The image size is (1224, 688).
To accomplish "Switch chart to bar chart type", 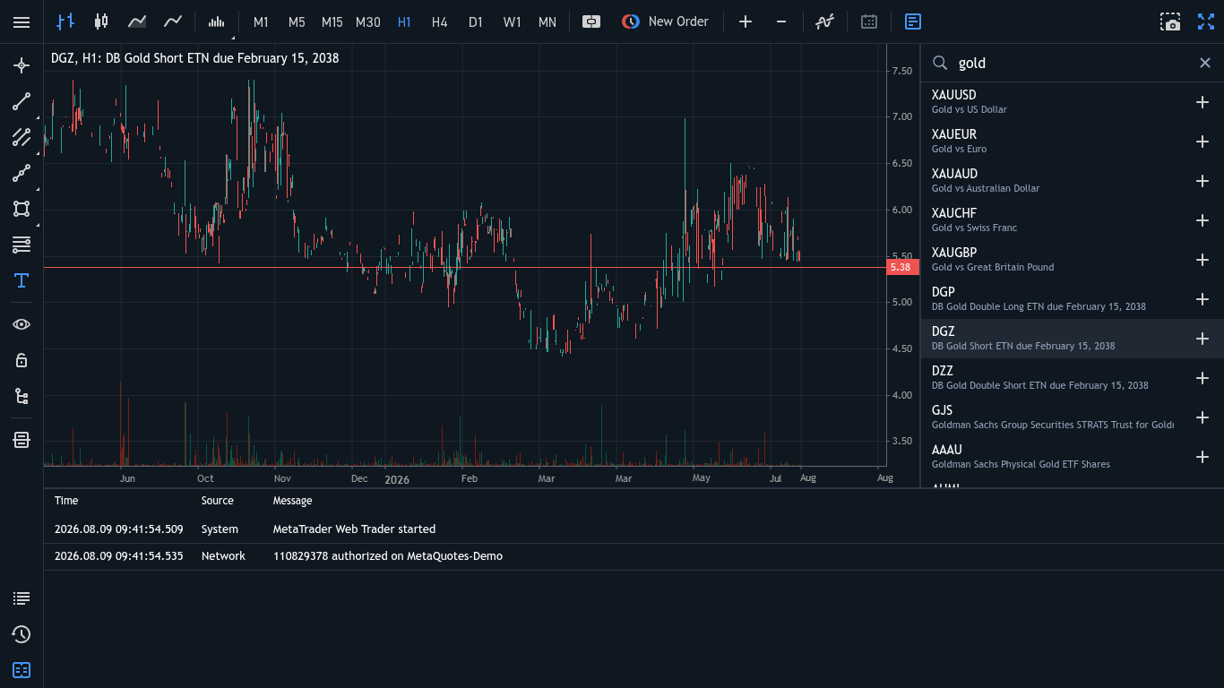I will tap(65, 21).
